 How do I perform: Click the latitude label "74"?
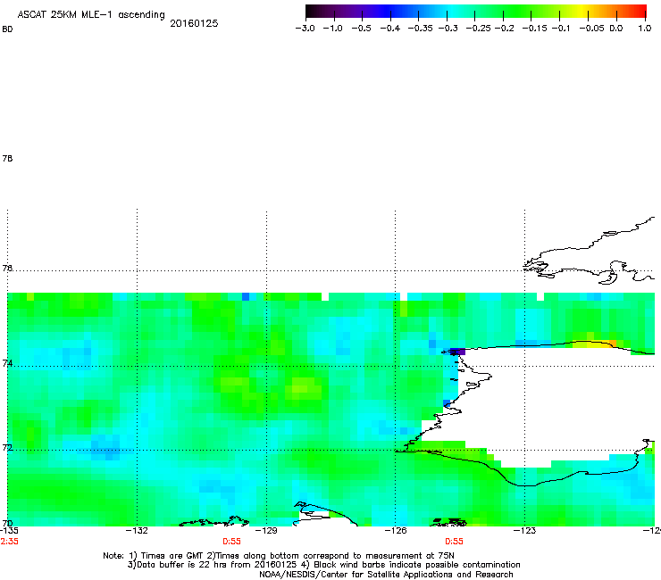(7, 363)
